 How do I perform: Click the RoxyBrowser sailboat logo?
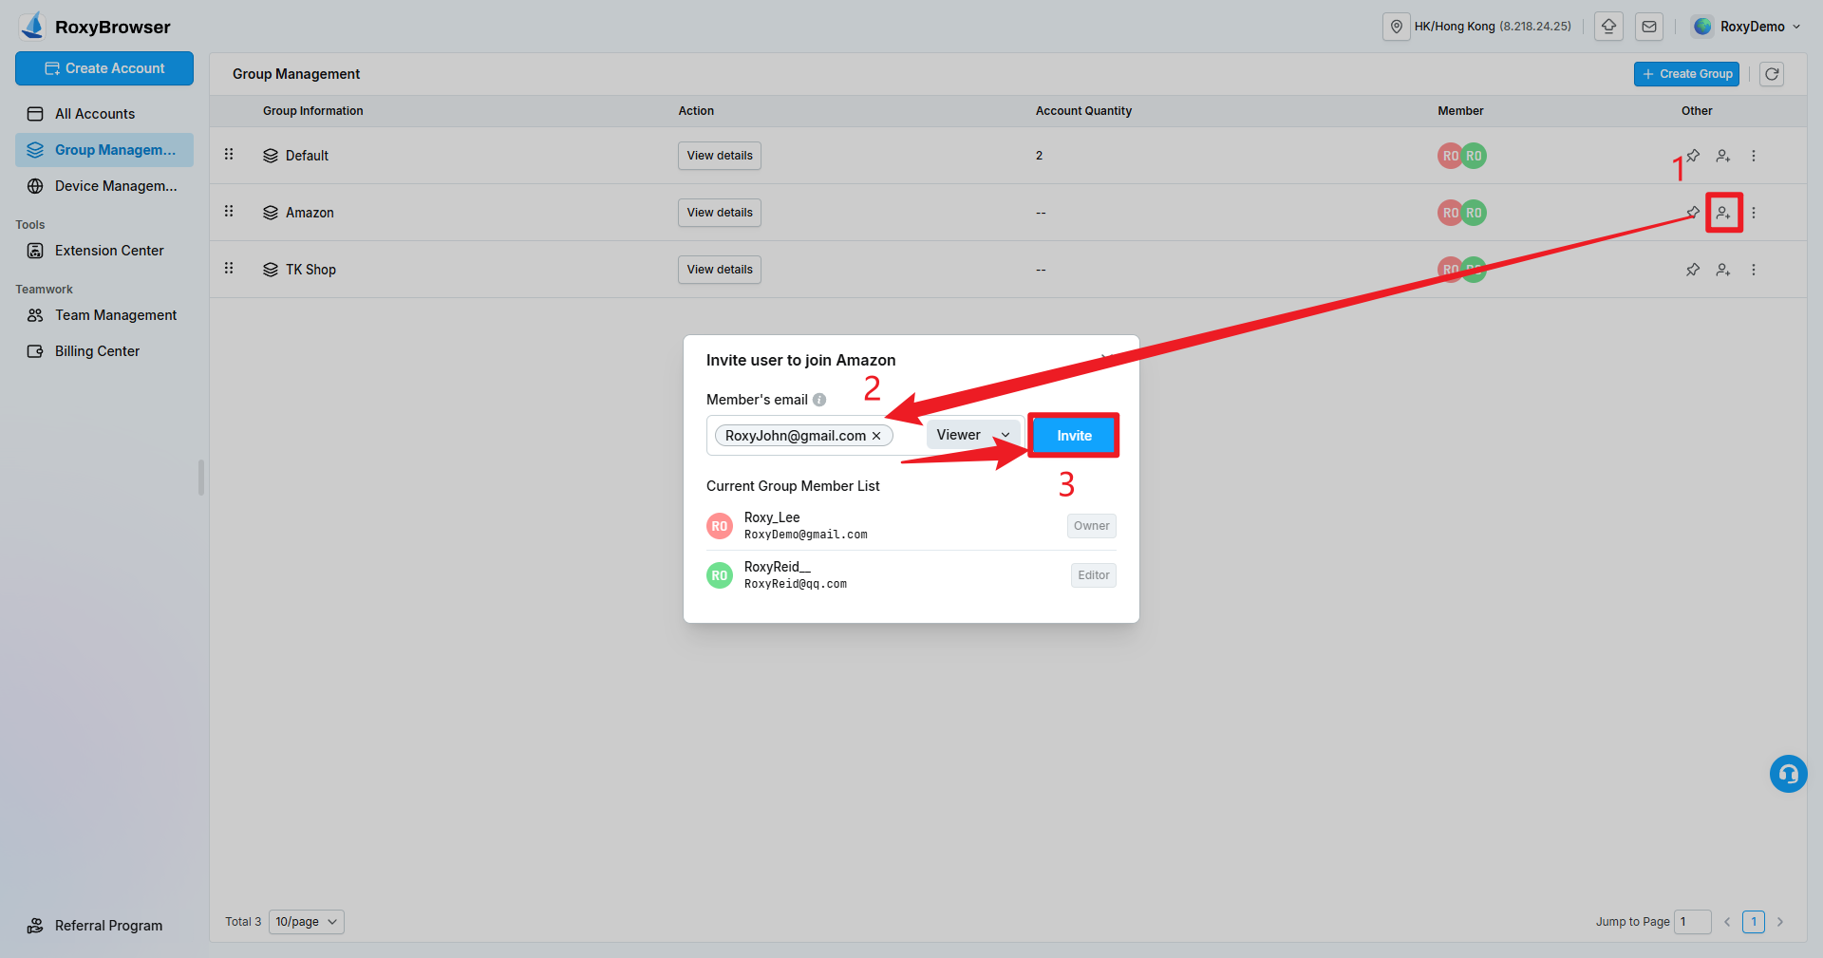pos(32,26)
